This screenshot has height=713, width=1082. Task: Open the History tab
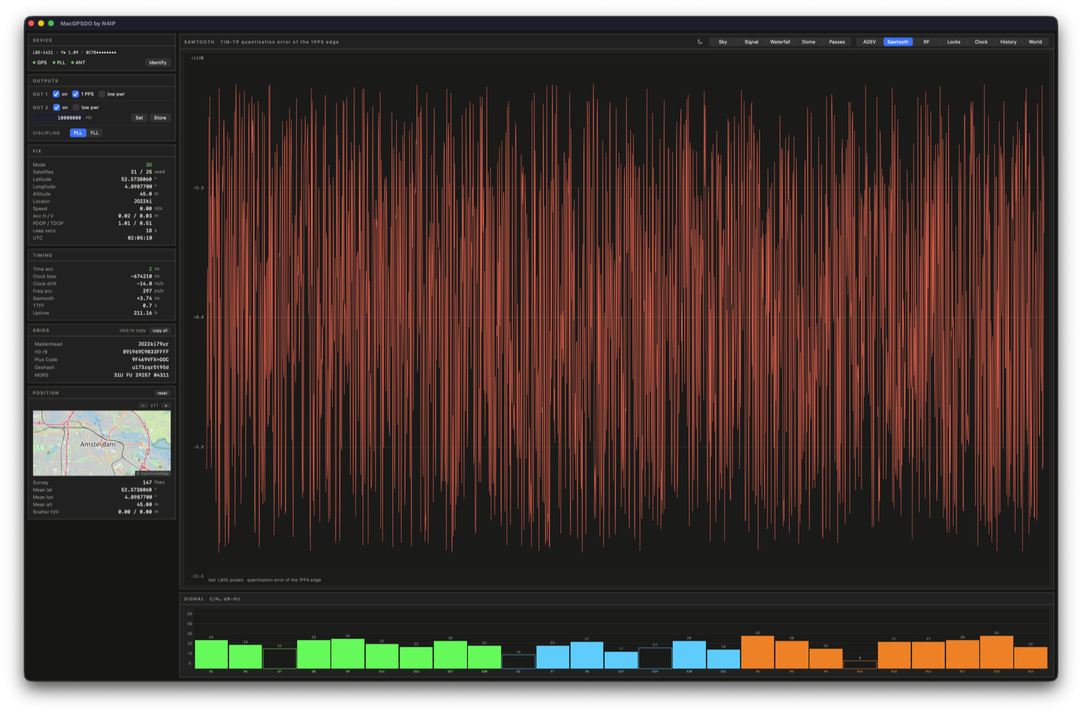[1008, 42]
